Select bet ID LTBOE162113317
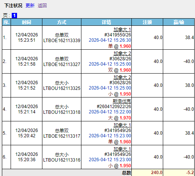 click(62, 136)
